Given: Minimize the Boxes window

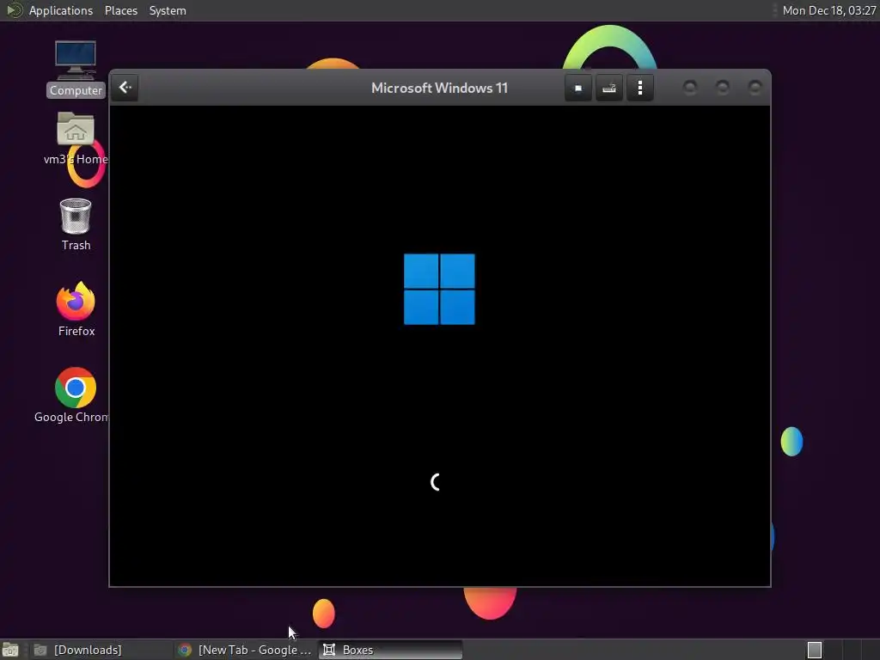Looking at the screenshot, I should pyautogui.click(x=690, y=88).
